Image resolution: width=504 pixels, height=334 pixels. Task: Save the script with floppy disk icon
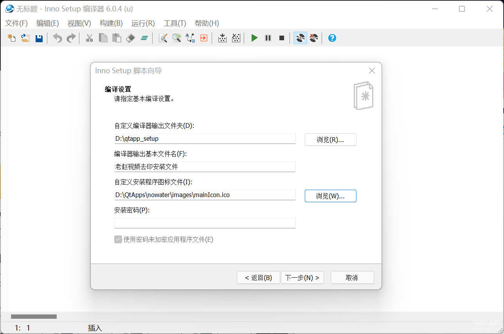tap(39, 38)
